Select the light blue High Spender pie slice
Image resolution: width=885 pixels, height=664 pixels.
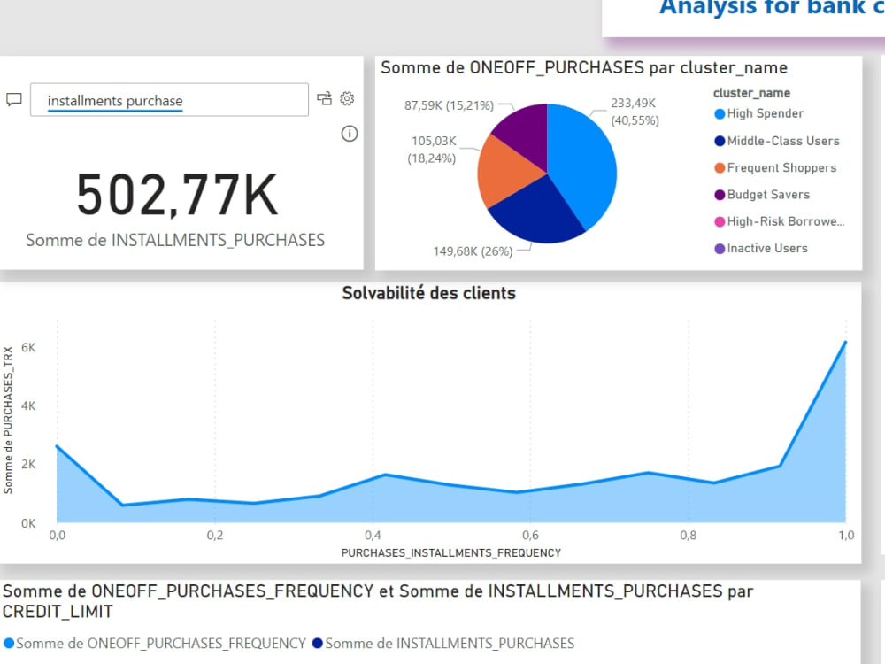point(584,158)
